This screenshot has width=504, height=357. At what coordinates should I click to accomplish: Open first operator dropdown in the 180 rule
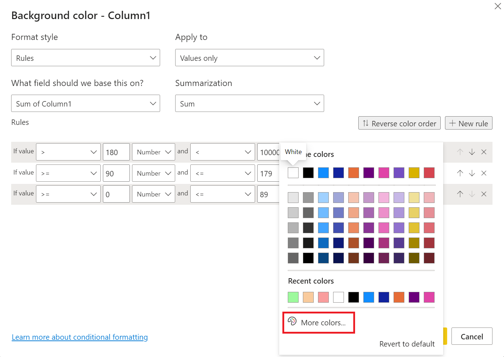pos(68,152)
